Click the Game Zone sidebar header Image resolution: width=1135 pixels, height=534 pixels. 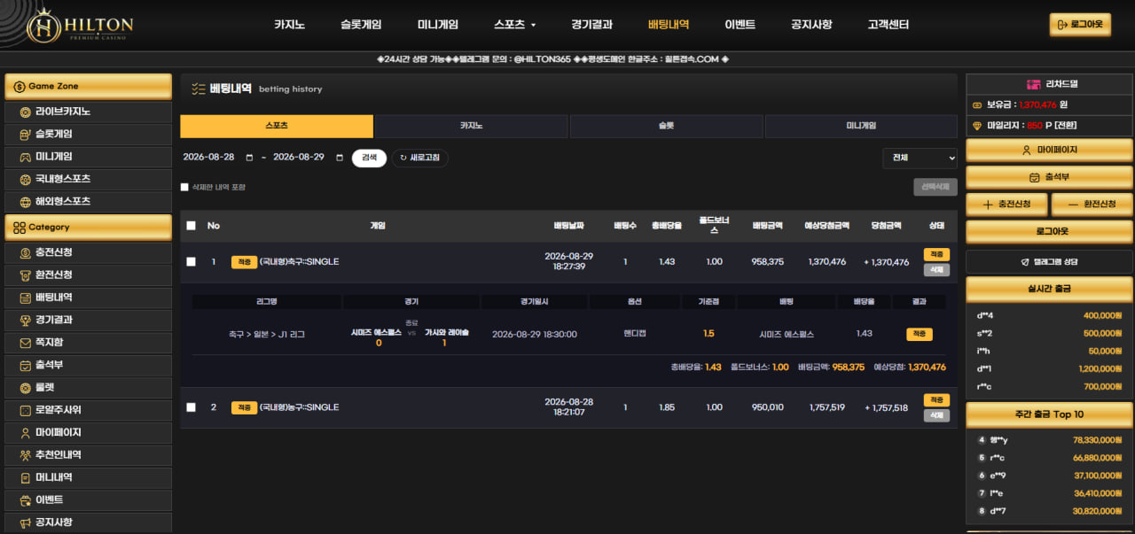pos(88,86)
